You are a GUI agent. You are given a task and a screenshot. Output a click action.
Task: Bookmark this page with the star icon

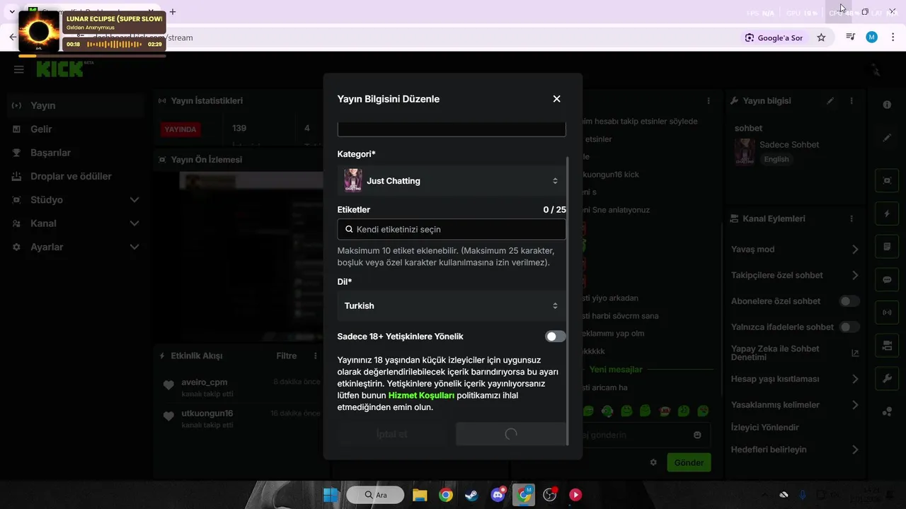(821, 37)
